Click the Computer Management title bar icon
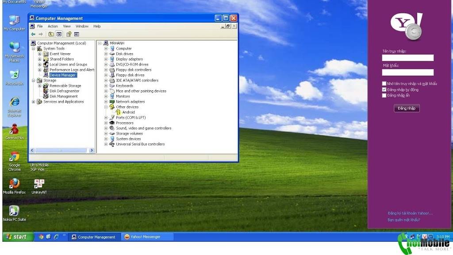The image size is (453, 255). [32, 18]
